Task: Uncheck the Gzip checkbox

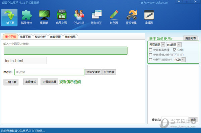Action: [x=175, y=50]
